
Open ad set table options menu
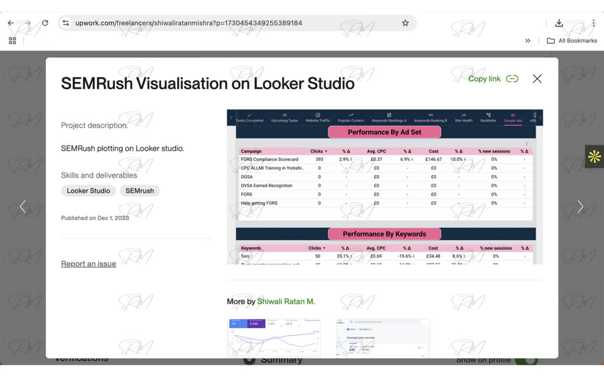coord(527,144)
